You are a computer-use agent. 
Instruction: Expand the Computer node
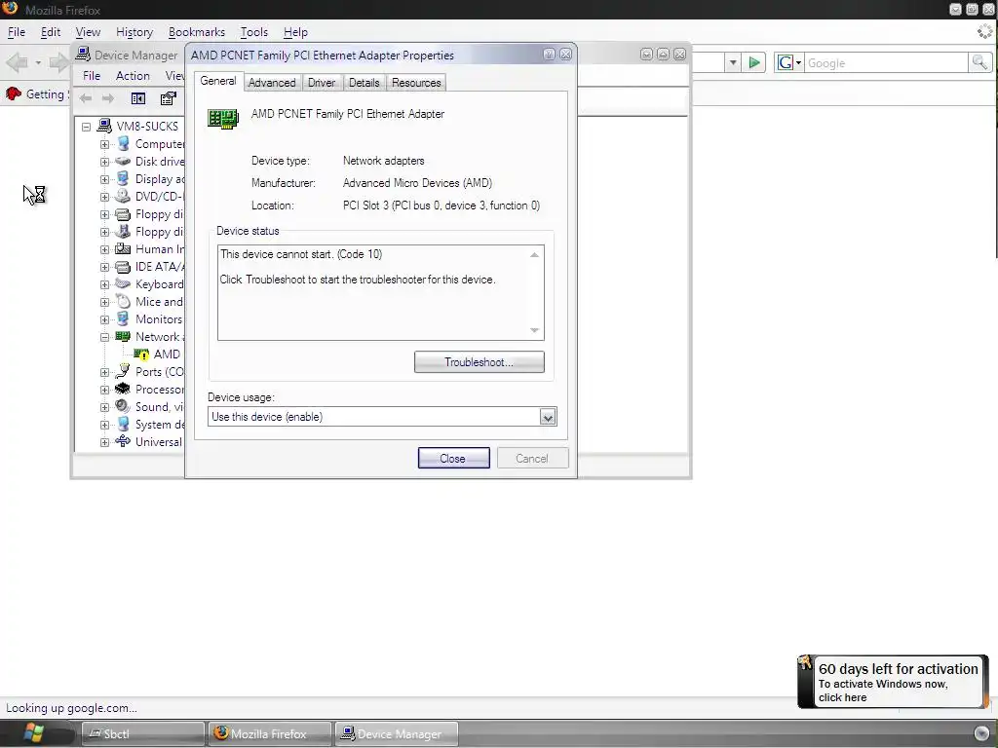click(x=104, y=144)
